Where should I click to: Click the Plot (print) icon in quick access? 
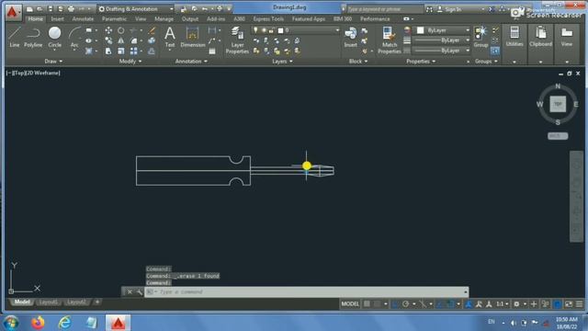coord(71,8)
